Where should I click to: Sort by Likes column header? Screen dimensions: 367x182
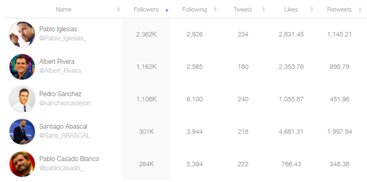tap(291, 9)
